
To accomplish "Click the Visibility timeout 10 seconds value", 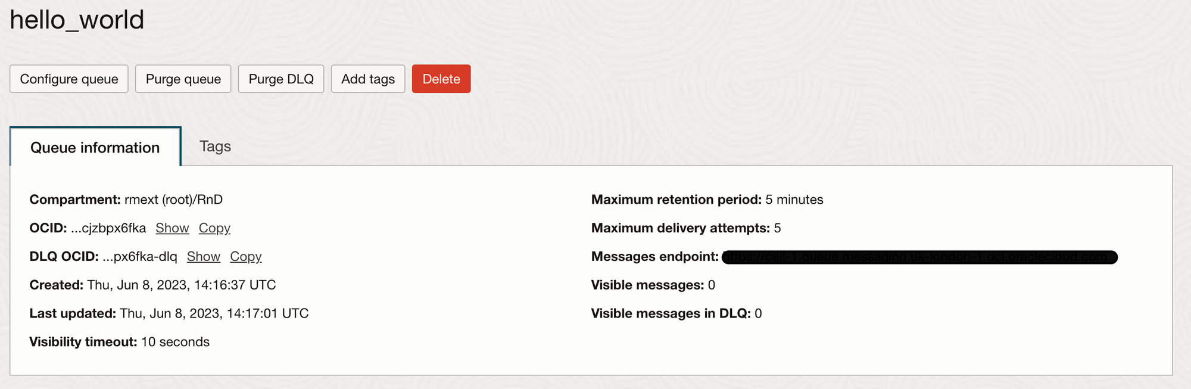I will point(175,342).
